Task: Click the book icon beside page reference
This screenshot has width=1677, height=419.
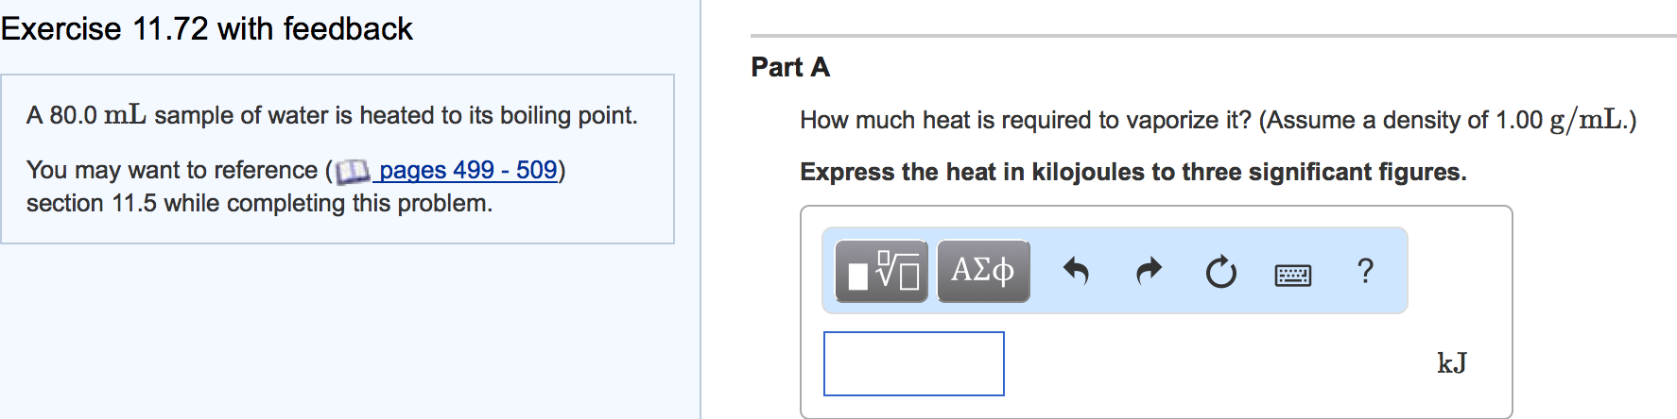Action: [352, 171]
